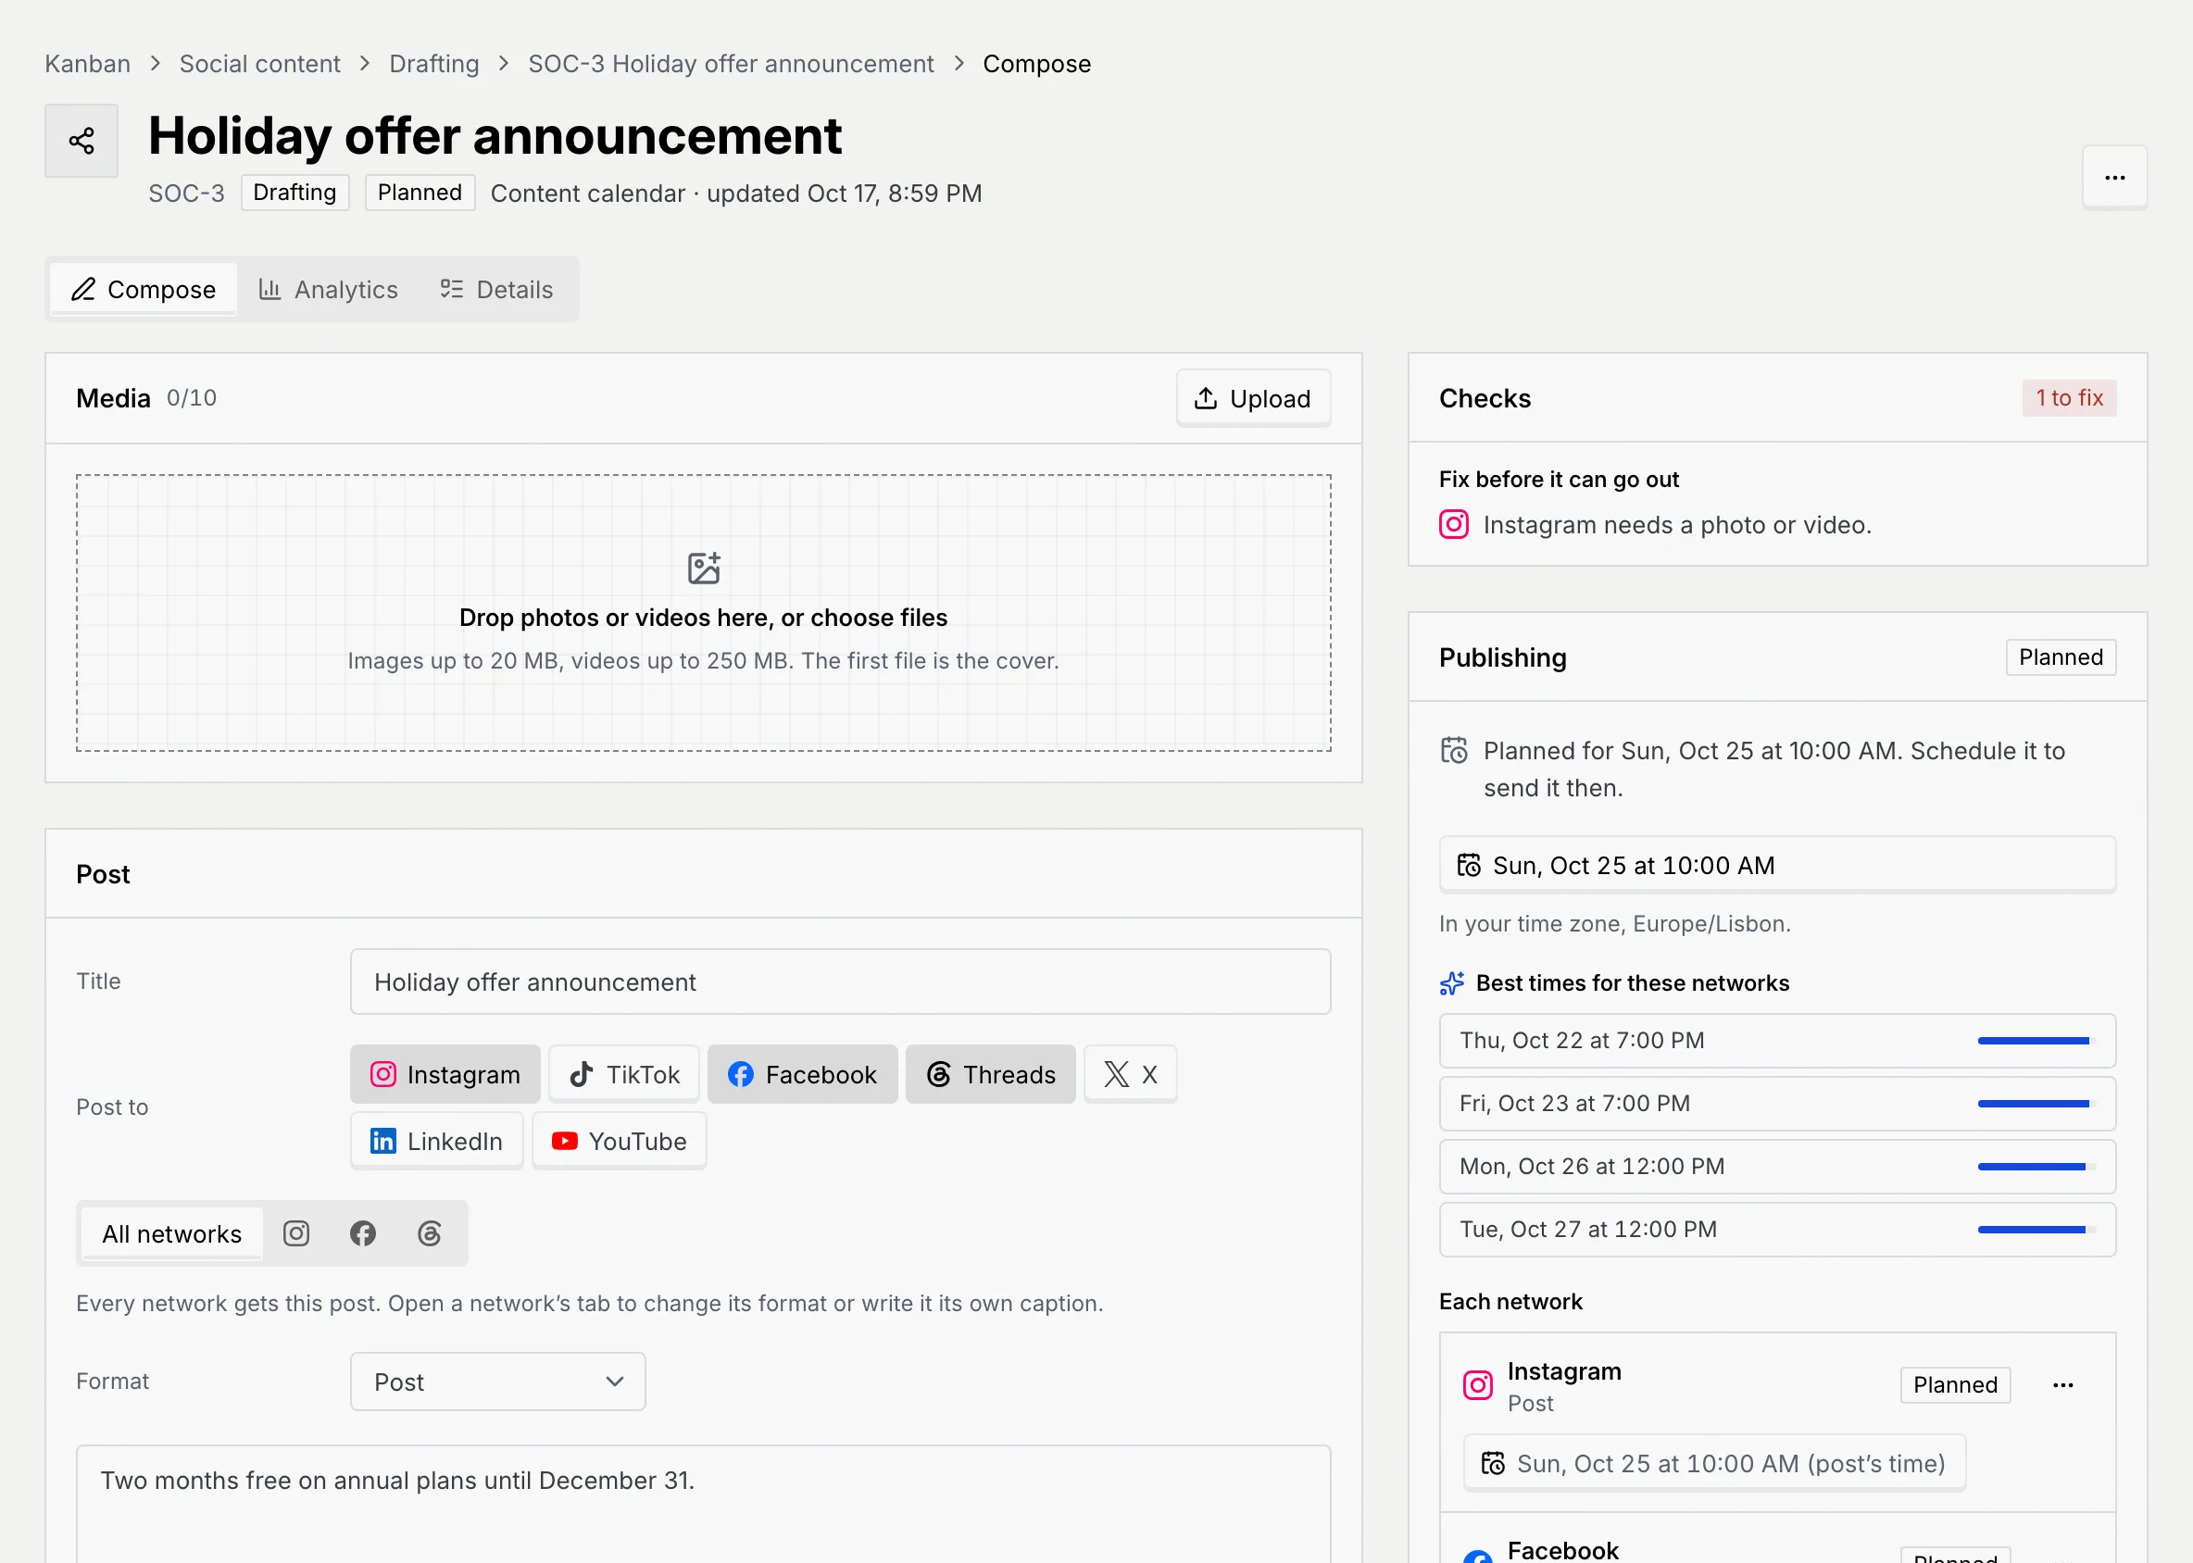Toggle LinkedIn in Post to
This screenshot has height=1563, width=2193.
[437, 1142]
